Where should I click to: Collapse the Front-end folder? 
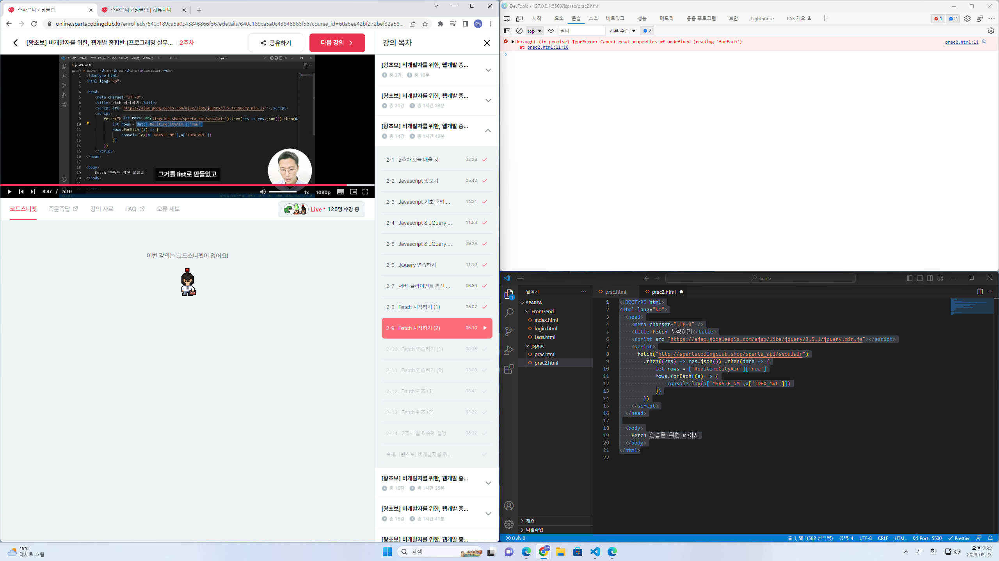528,311
